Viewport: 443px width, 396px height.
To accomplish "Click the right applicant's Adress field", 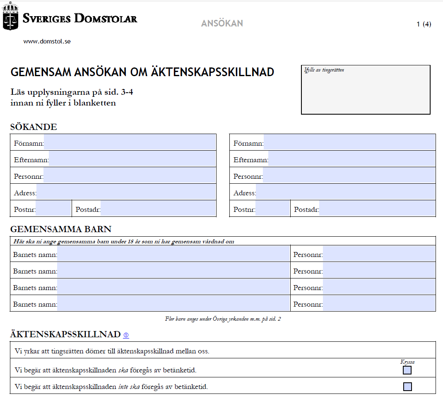I will pyautogui.click(x=346, y=192).
